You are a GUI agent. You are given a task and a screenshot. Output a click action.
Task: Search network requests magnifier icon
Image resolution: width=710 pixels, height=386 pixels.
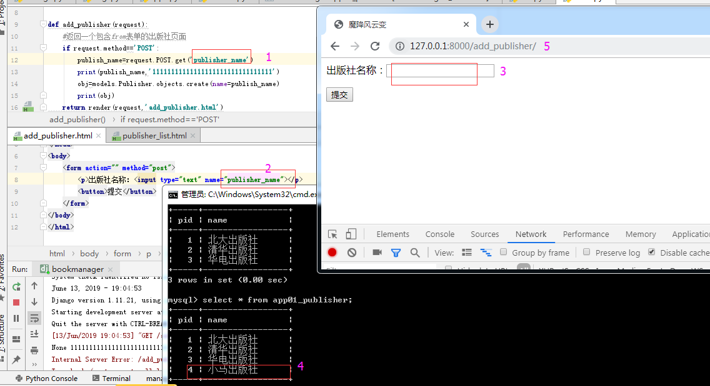tap(415, 253)
